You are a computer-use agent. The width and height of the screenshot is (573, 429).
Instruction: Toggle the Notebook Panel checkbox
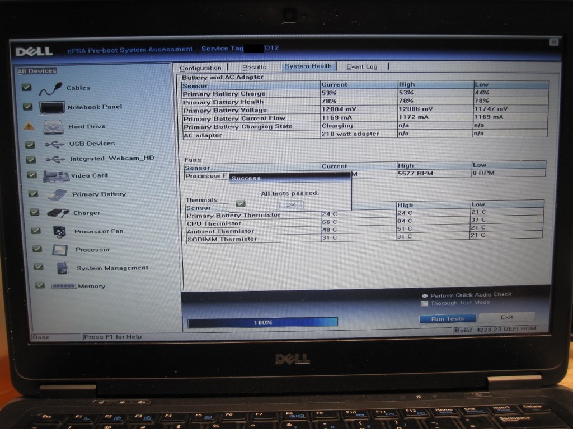[27, 107]
